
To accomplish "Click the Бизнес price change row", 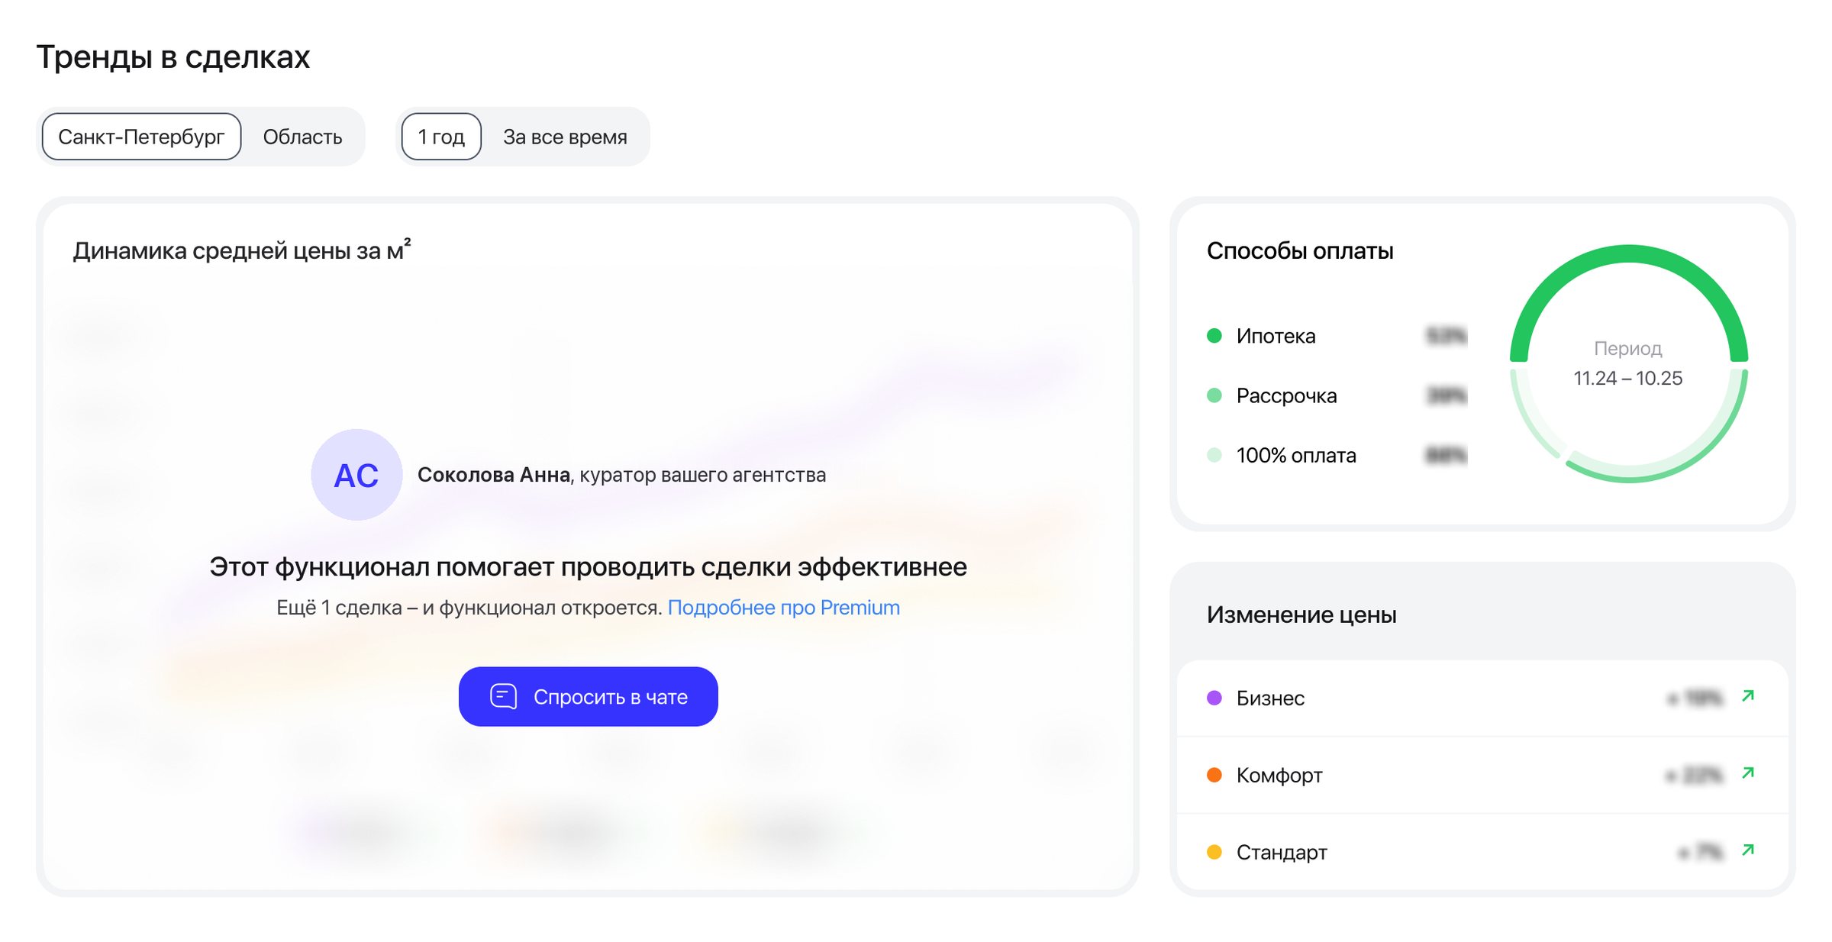I will click(x=1482, y=698).
